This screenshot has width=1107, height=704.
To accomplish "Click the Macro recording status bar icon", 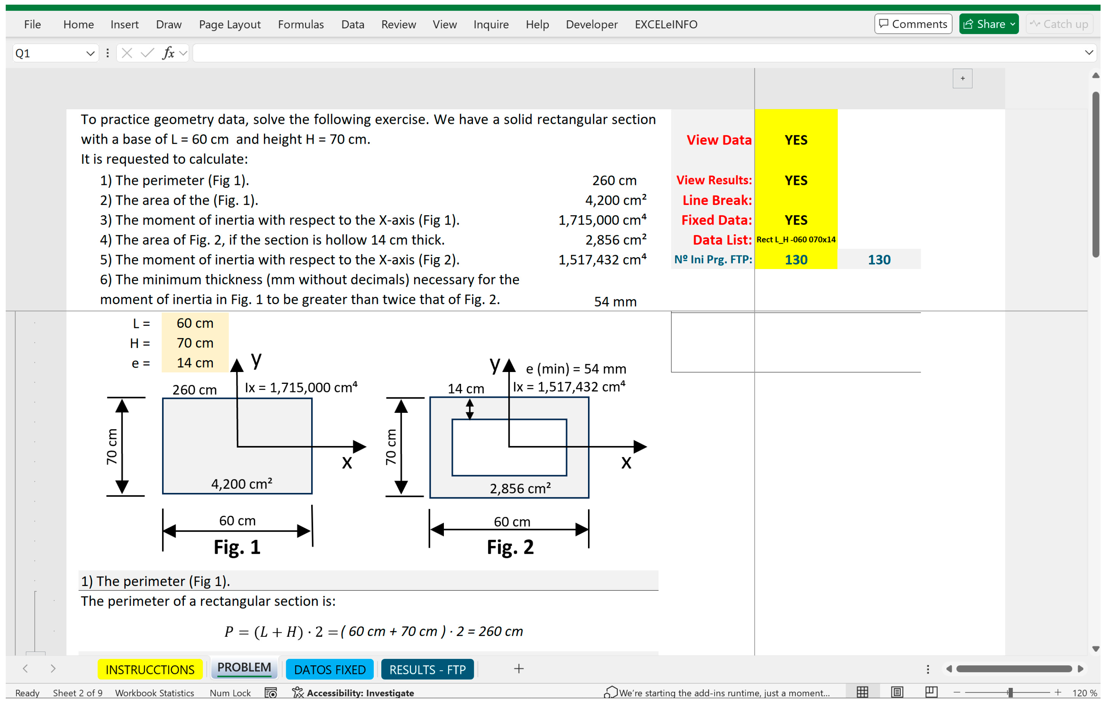I will click(271, 693).
